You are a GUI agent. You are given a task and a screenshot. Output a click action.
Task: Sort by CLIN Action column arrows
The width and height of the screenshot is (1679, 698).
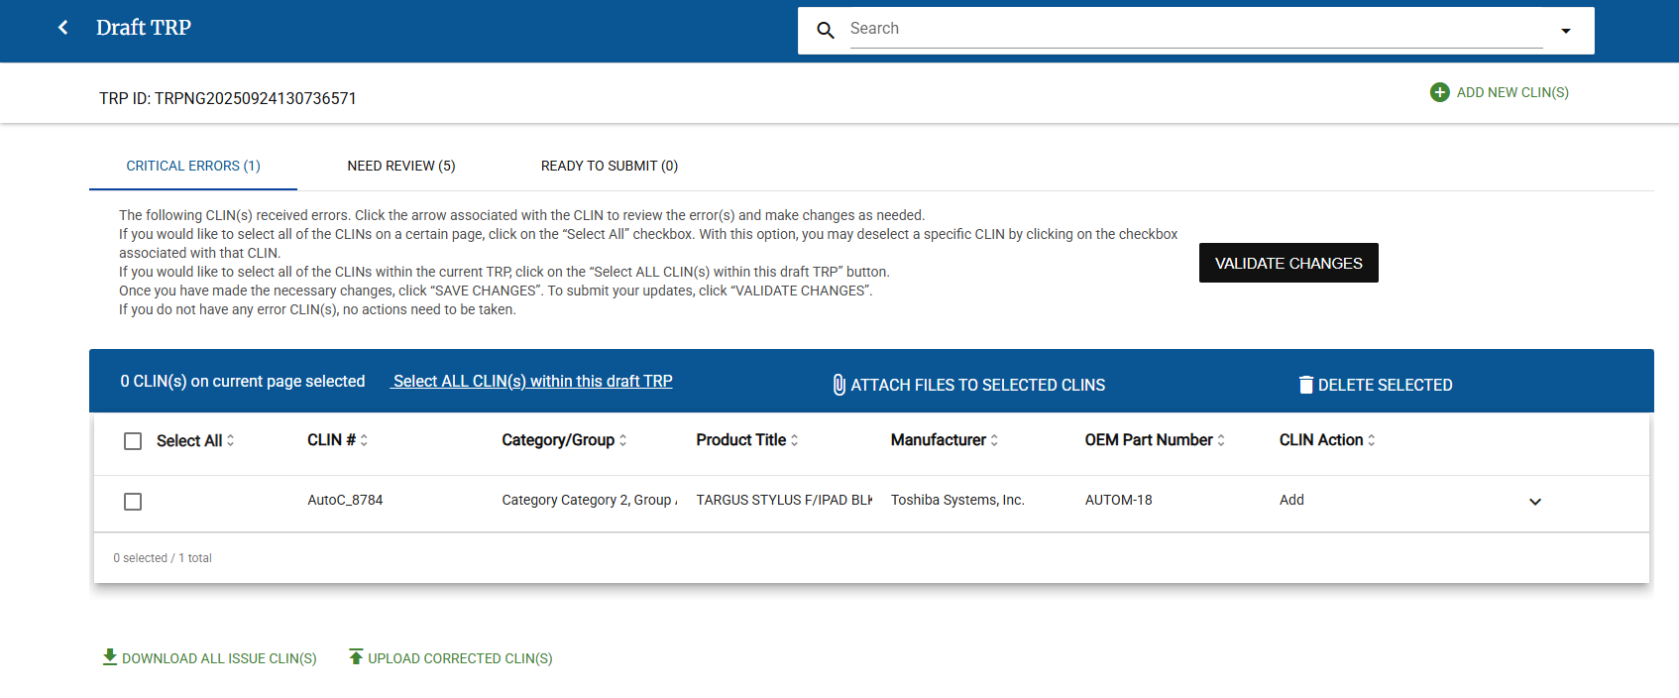(x=1371, y=440)
